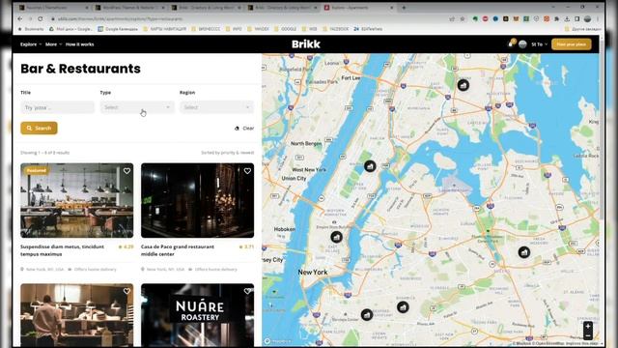Open the Featured restaurant interior photo

click(77, 200)
